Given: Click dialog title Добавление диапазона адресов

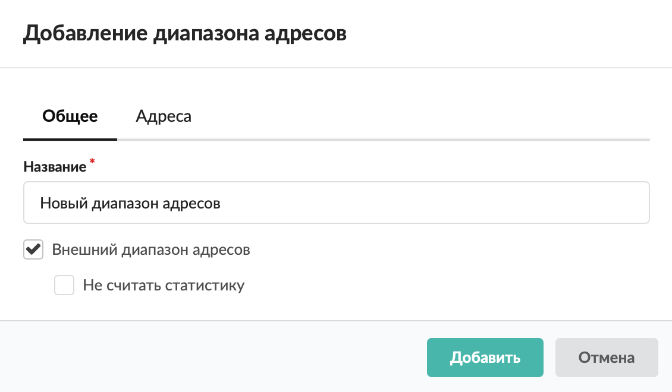Looking at the screenshot, I should click(x=184, y=33).
